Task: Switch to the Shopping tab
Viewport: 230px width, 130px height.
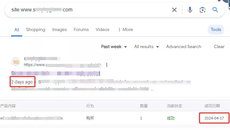Action: tap(36, 30)
